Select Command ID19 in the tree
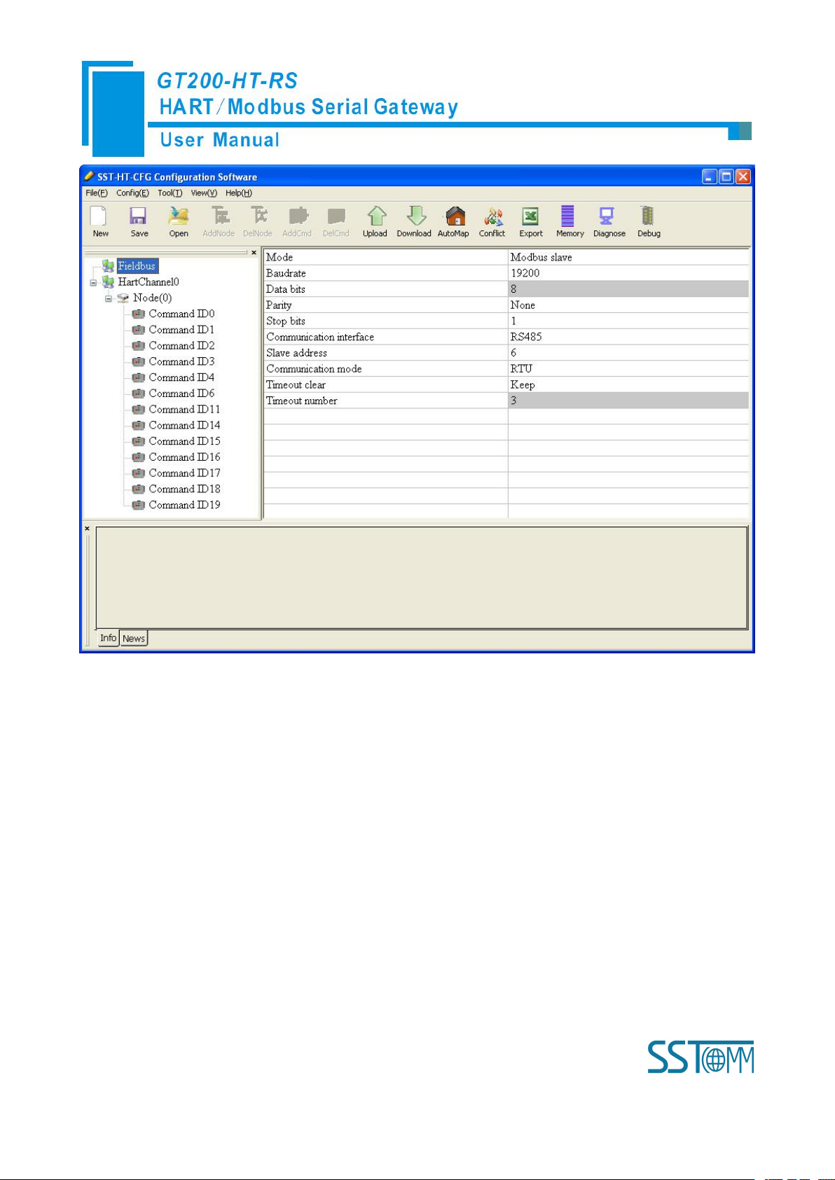This screenshot has width=835, height=1180. click(x=184, y=505)
